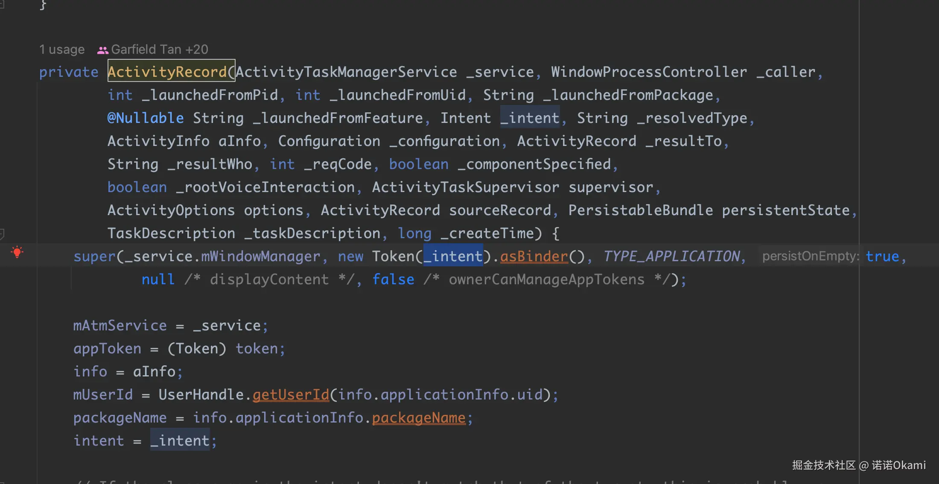Click the underlined getUserId method call

click(x=291, y=394)
